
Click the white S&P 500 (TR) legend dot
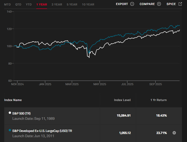[x=10, y=113]
